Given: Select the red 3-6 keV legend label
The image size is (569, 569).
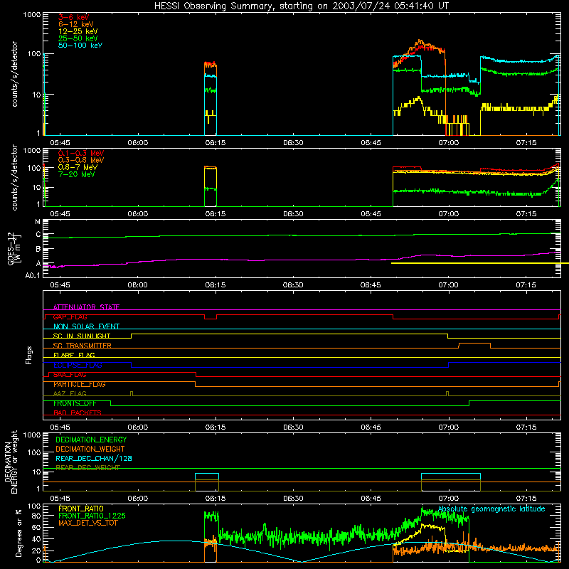Looking at the screenshot, I should 74,17.
